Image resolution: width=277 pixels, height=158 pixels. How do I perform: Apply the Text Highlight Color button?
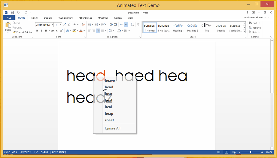click(74, 31)
